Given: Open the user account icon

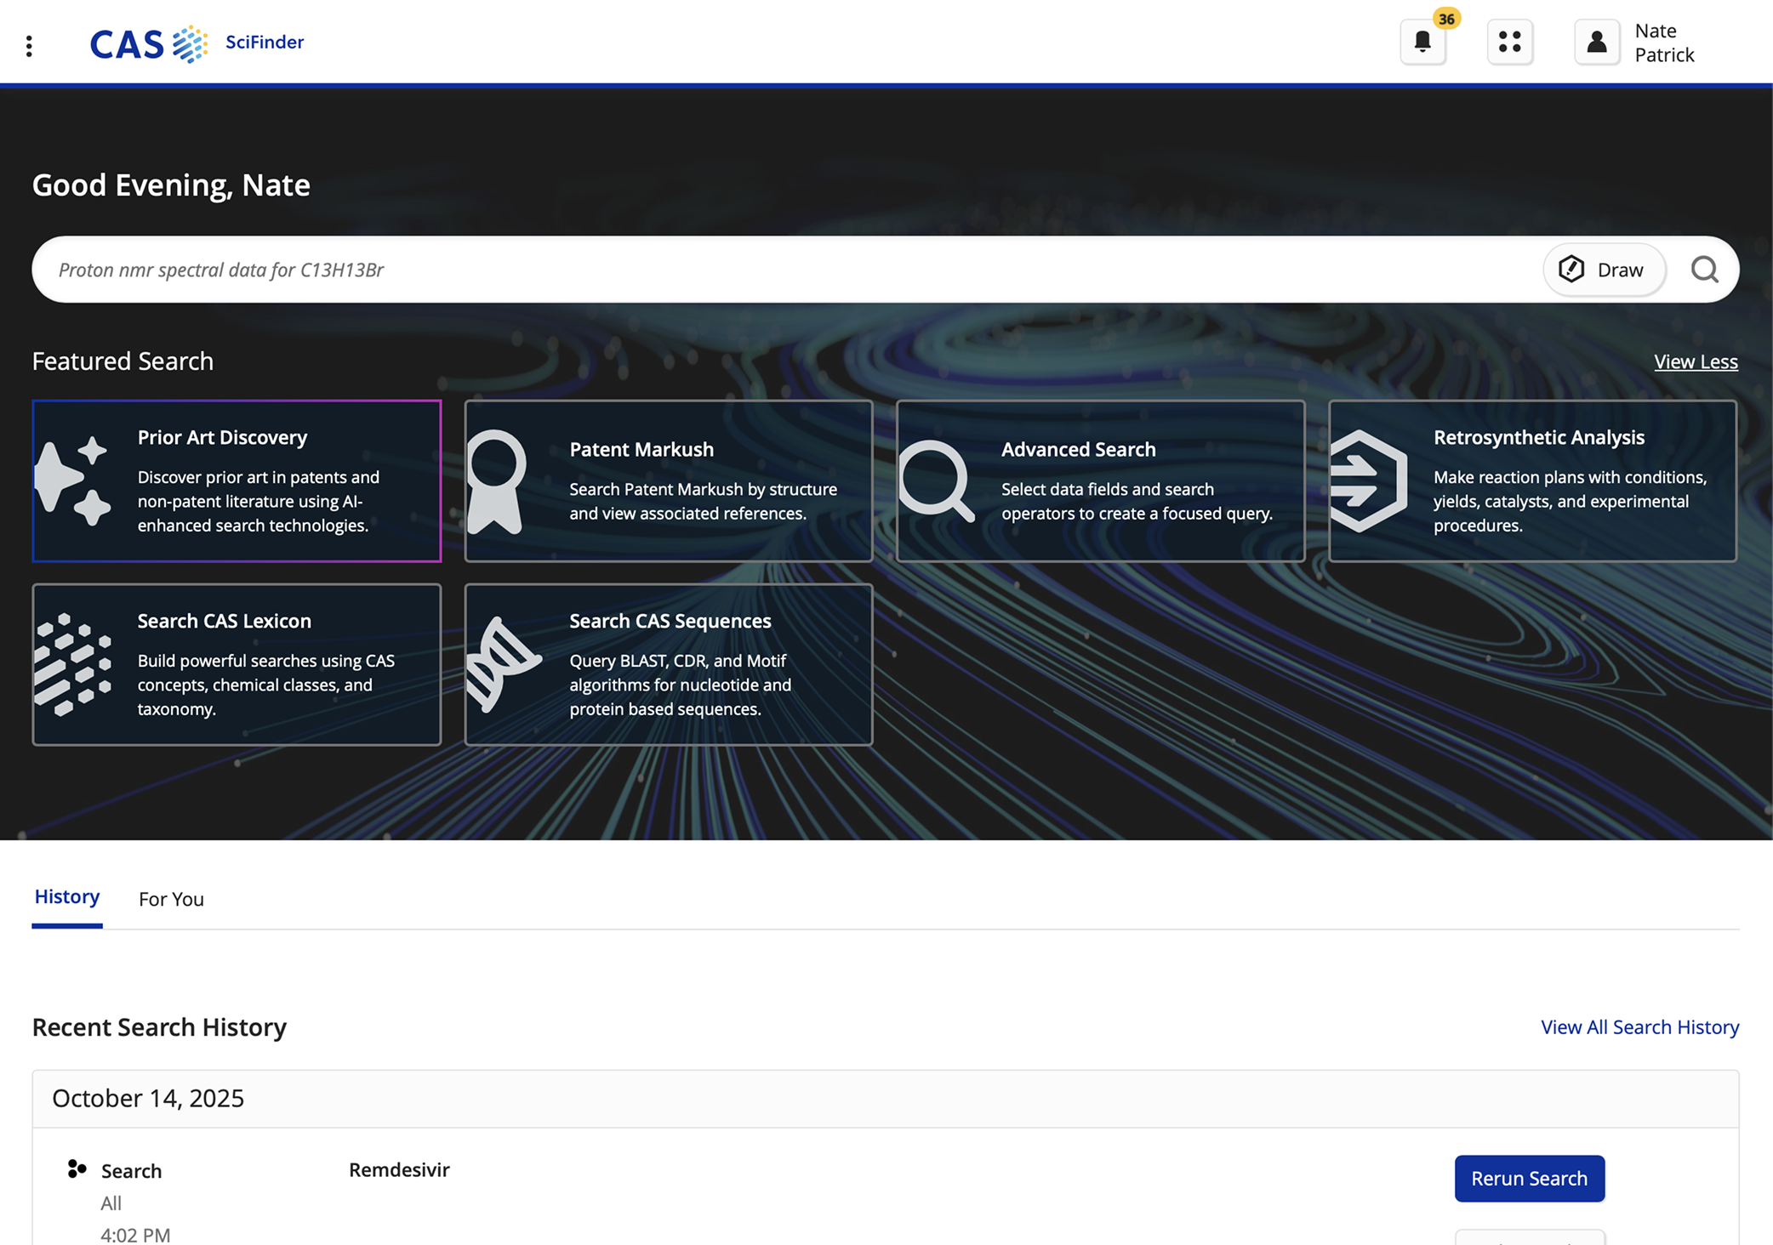Looking at the screenshot, I should 1596,42.
